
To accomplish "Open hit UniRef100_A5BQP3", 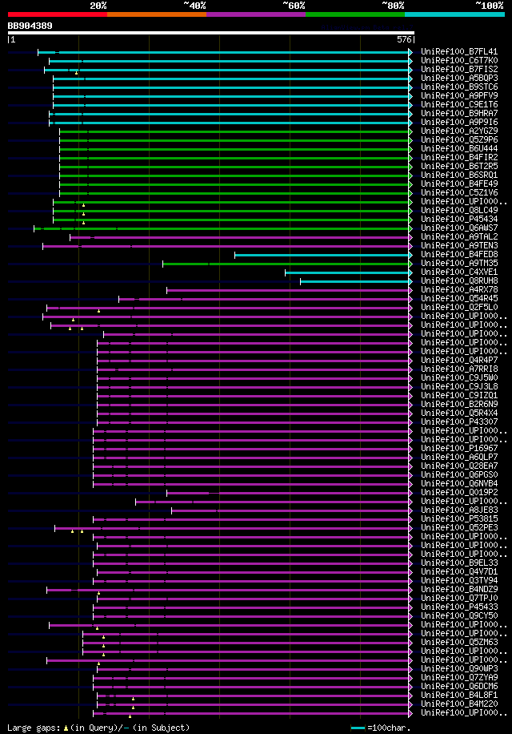I will point(459,79).
